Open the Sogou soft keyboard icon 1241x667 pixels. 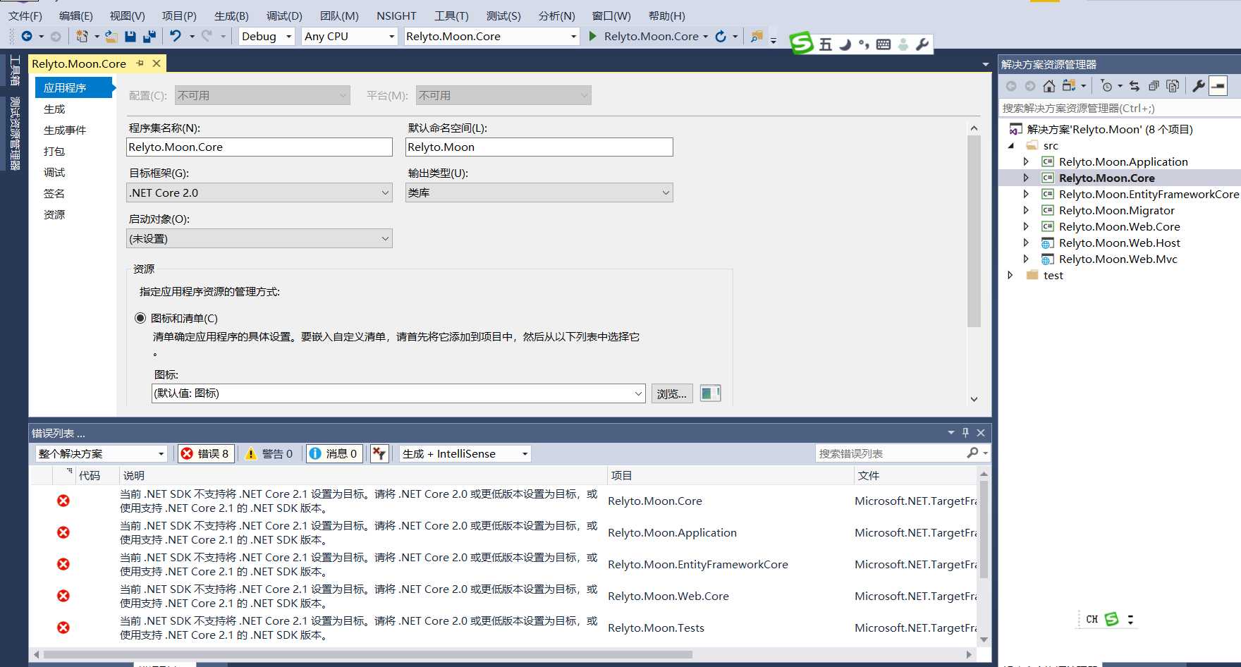tap(884, 44)
